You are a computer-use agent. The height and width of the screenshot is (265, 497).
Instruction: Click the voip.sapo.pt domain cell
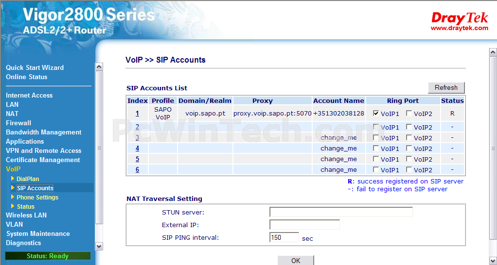tap(205, 113)
